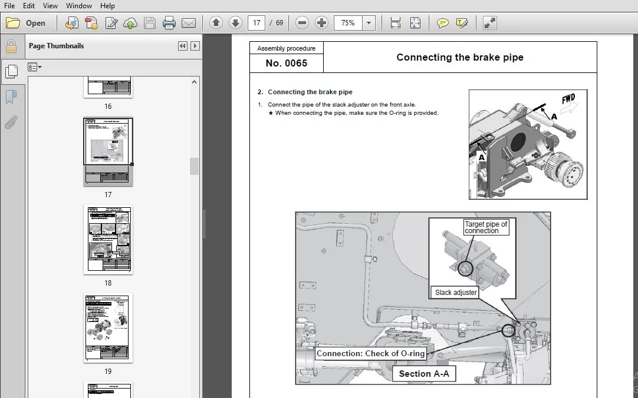The width and height of the screenshot is (638, 398).
Task: Click the security padlock icon in sidebar
Action: pos(11,47)
